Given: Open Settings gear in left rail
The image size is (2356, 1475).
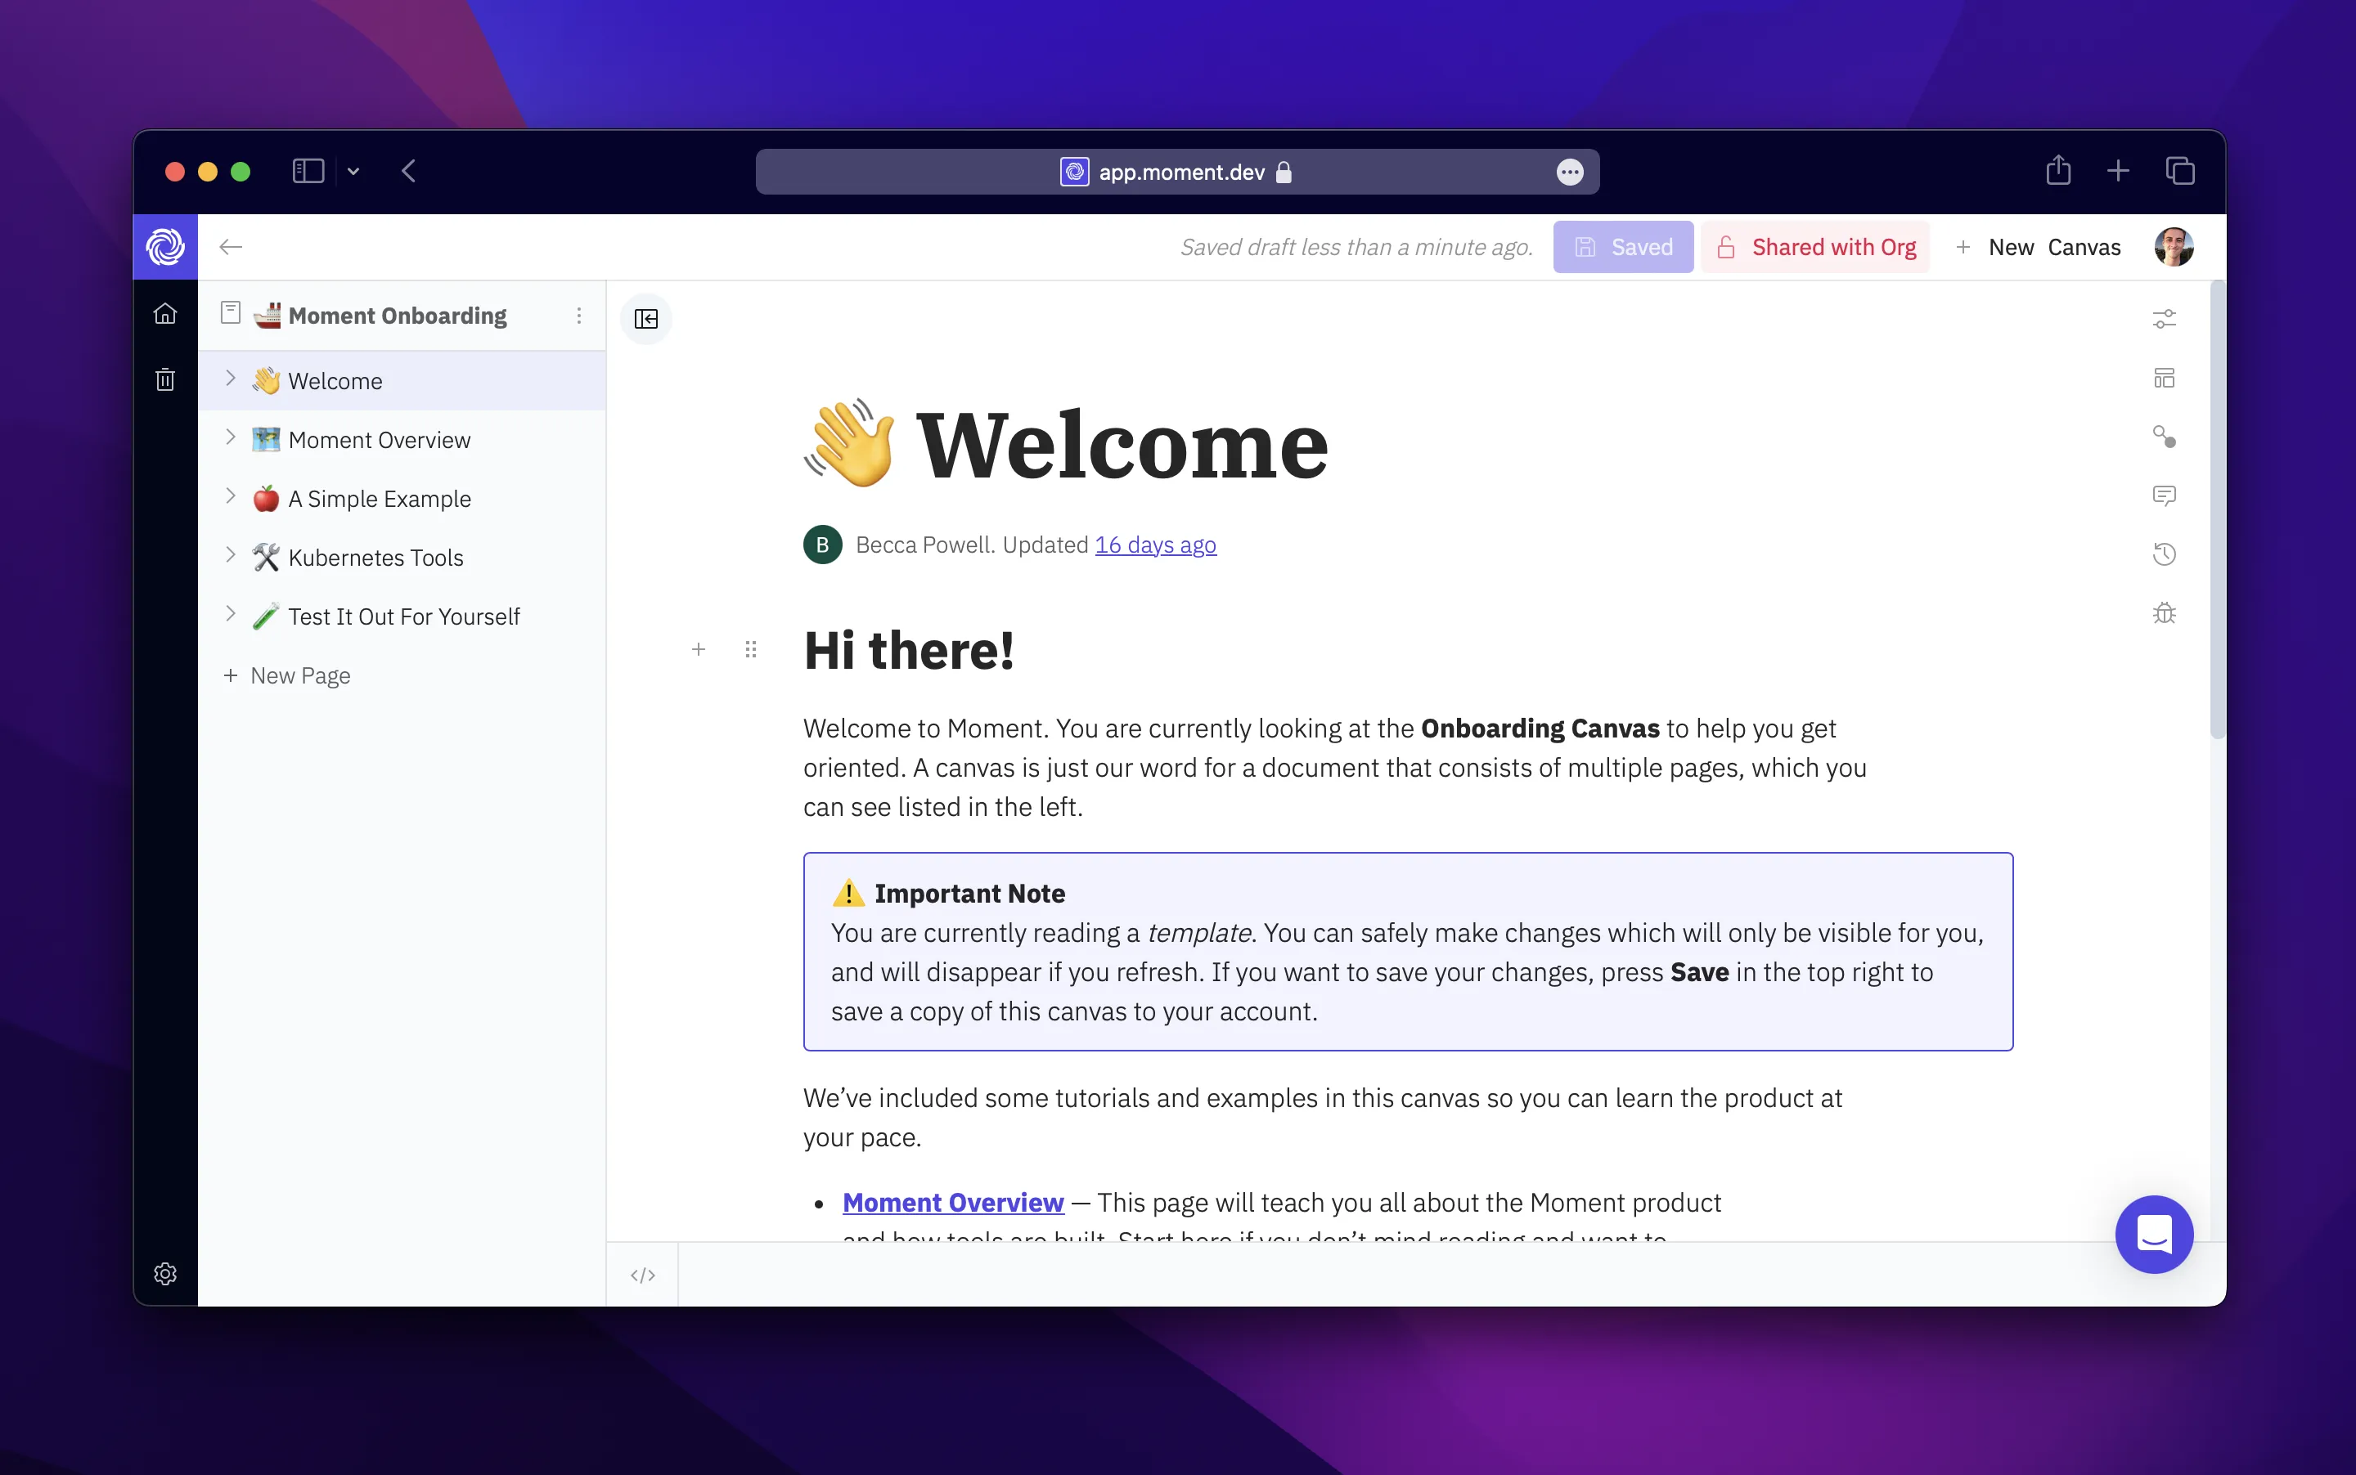Looking at the screenshot, I should coord(165,1273).
